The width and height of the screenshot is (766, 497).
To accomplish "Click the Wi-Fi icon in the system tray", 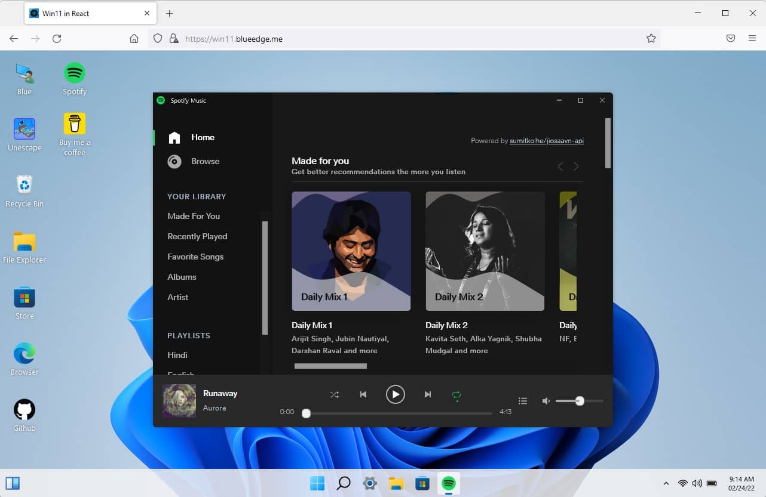I will (682, 483).
